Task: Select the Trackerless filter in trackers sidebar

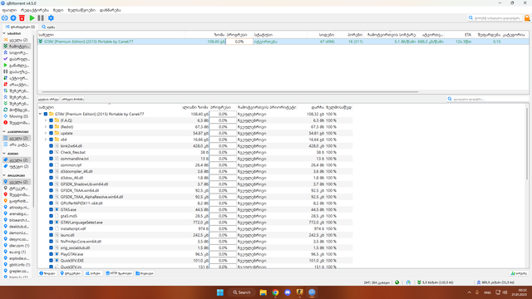Action: 17,189
